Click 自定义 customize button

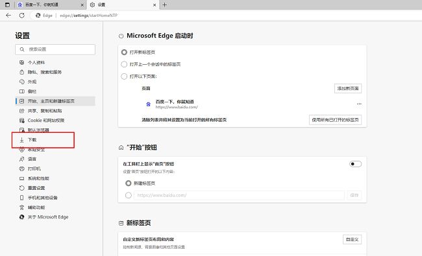click(x=352, y=239)
